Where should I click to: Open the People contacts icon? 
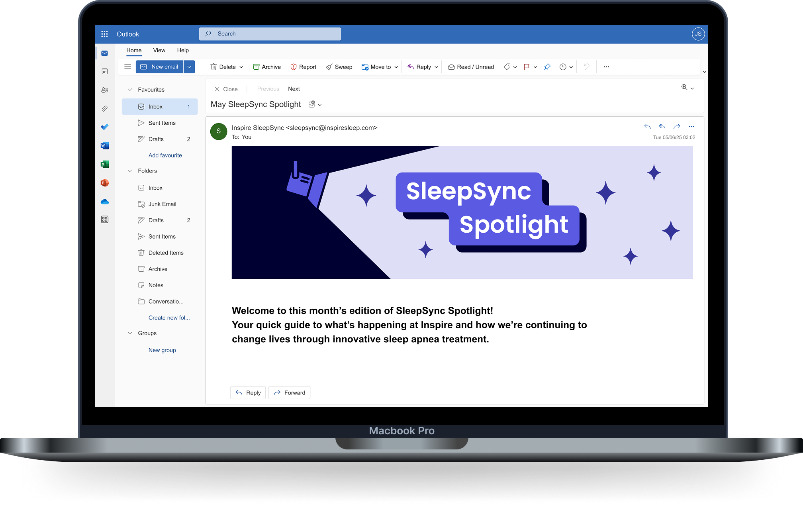click(x=105, y=90)
